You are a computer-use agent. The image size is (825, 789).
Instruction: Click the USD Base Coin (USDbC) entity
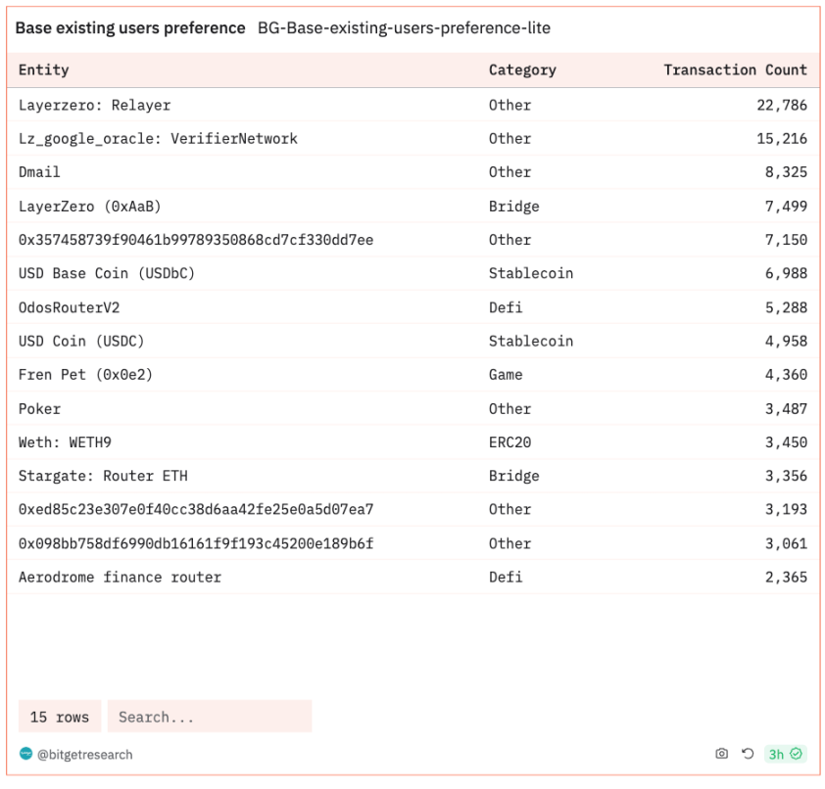click(x=107, y=273)
